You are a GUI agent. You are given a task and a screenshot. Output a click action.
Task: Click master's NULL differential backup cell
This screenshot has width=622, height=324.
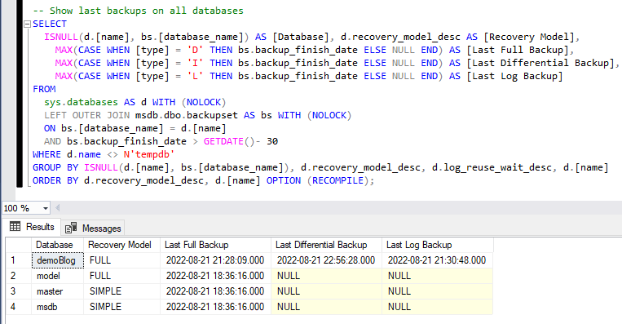326,291
